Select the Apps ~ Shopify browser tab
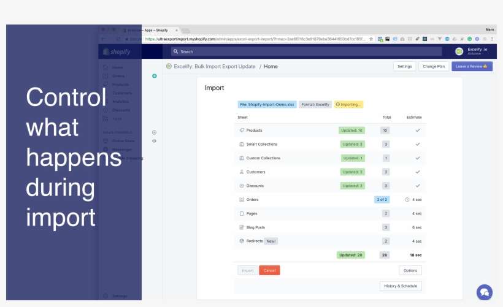Screen dimensions: 503x307 pos(152,30)
